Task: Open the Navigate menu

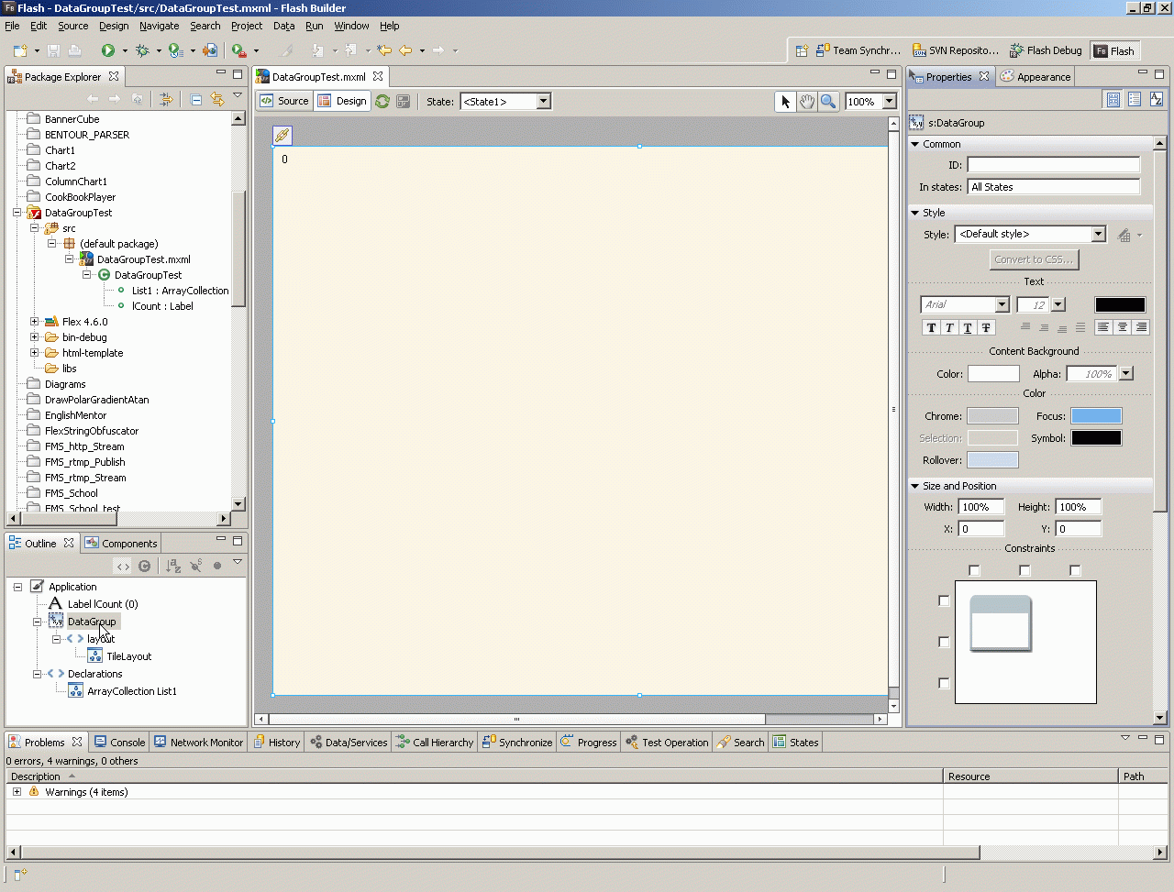Action: [159, 26]
